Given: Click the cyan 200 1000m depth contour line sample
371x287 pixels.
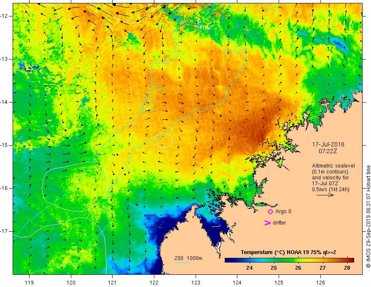Looking at the screenshot, I should coord(182,263).
